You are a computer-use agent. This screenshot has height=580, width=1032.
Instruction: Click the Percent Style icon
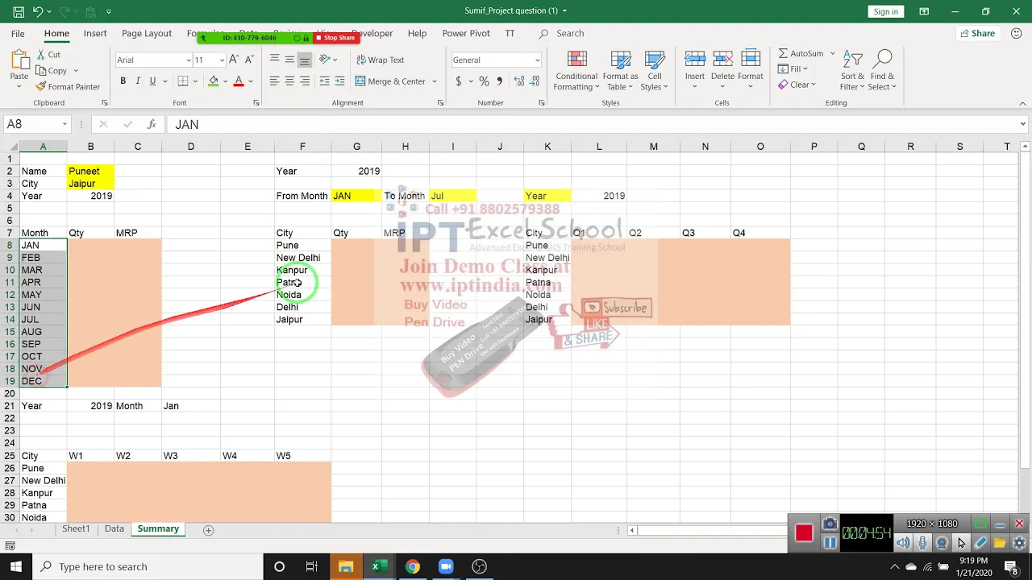click(484, 81)
